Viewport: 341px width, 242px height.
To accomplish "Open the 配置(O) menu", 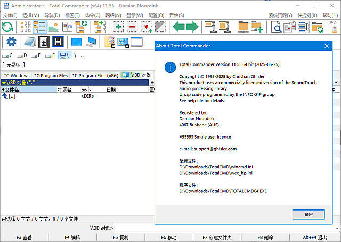I will pos(156,15).
